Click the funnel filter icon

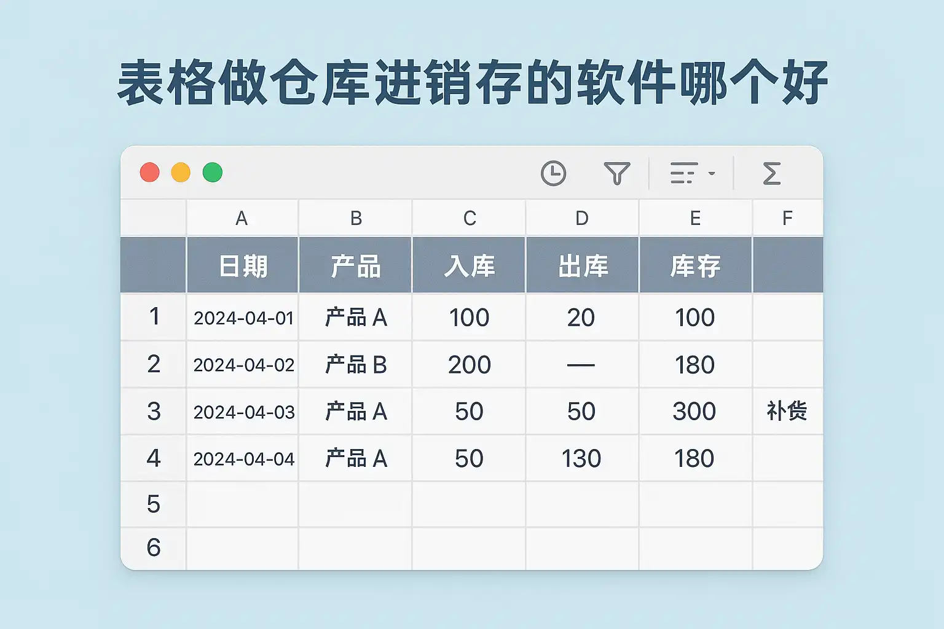click(x=616, y=173)
